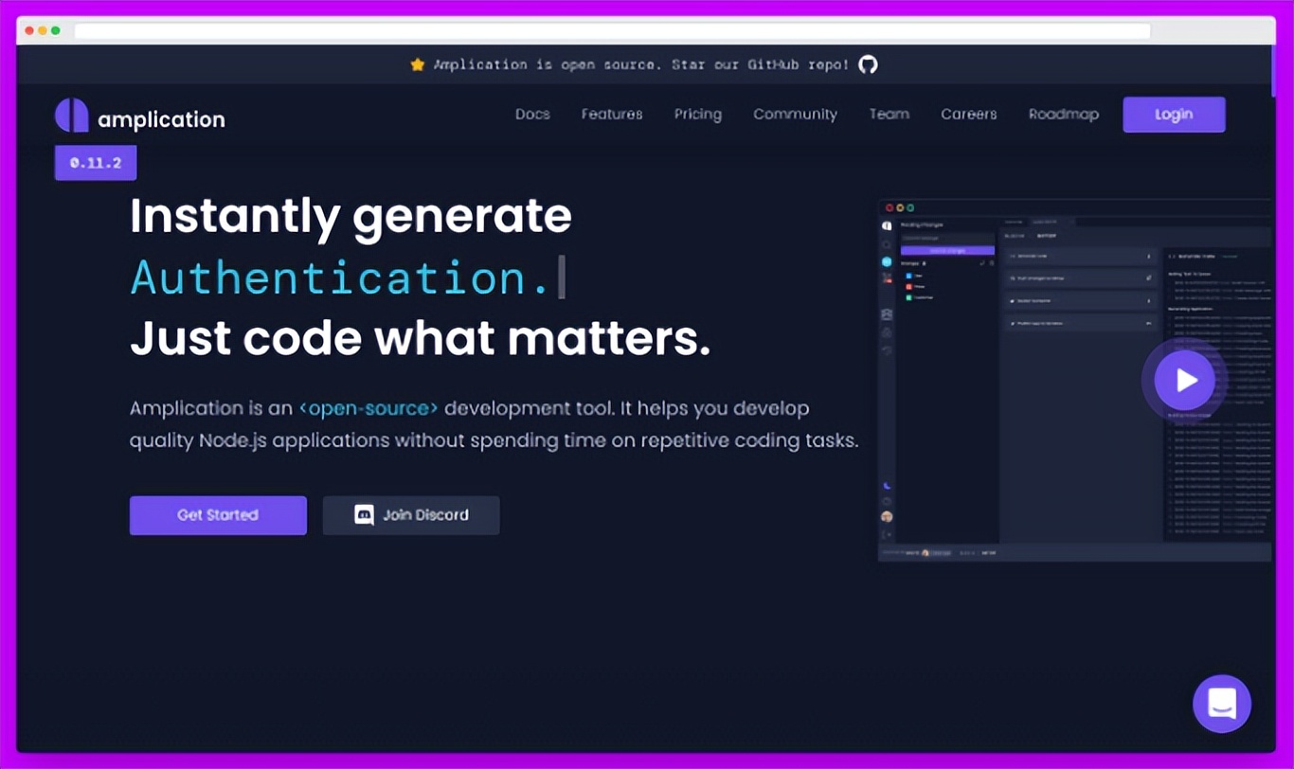Open the Roadmap link

(1064, 115)
